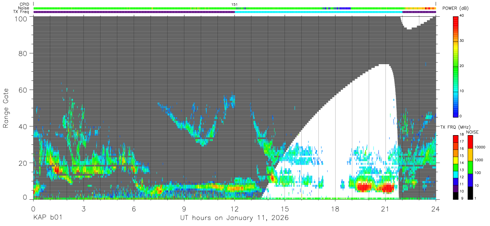Viewport: 490px width, 226px height.
Task: Click the KAP b01 radar beam label
Action: point(47,218)
